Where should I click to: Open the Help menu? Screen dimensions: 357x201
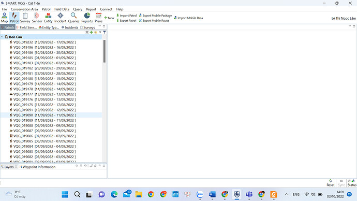[120, 9]
